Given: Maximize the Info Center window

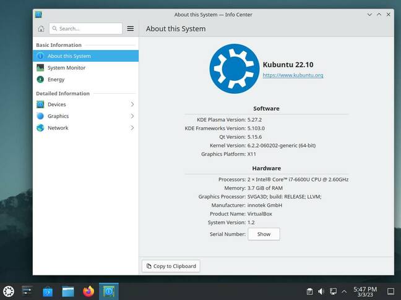Looking at the screenshot, I should pyautogui.click(x=379, y=15).
